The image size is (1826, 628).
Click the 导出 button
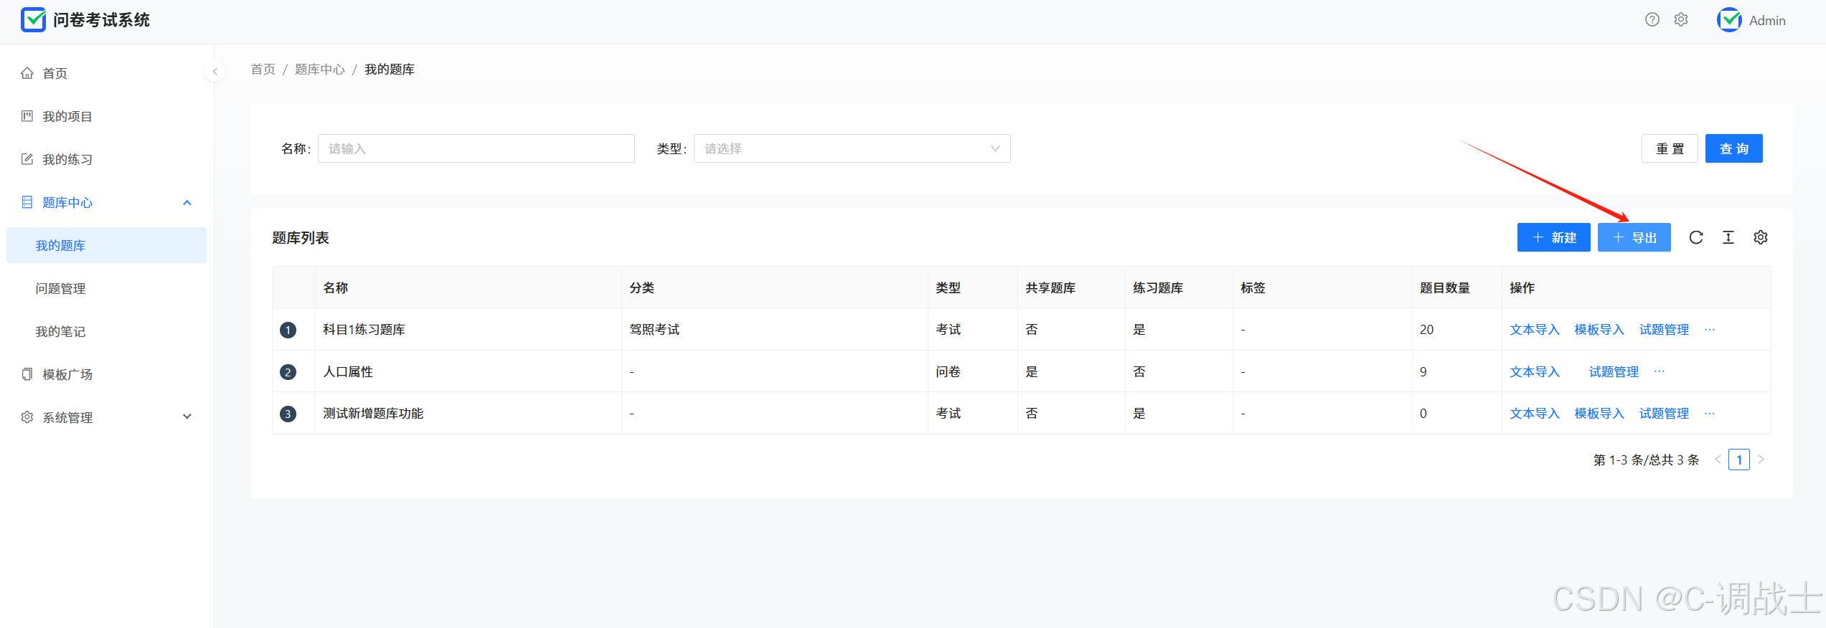[x=1634, y=237]
